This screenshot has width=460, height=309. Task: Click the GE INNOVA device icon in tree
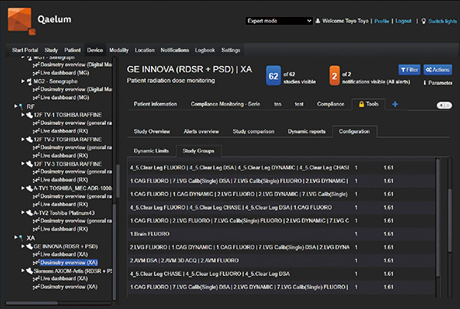pos(30,246)
